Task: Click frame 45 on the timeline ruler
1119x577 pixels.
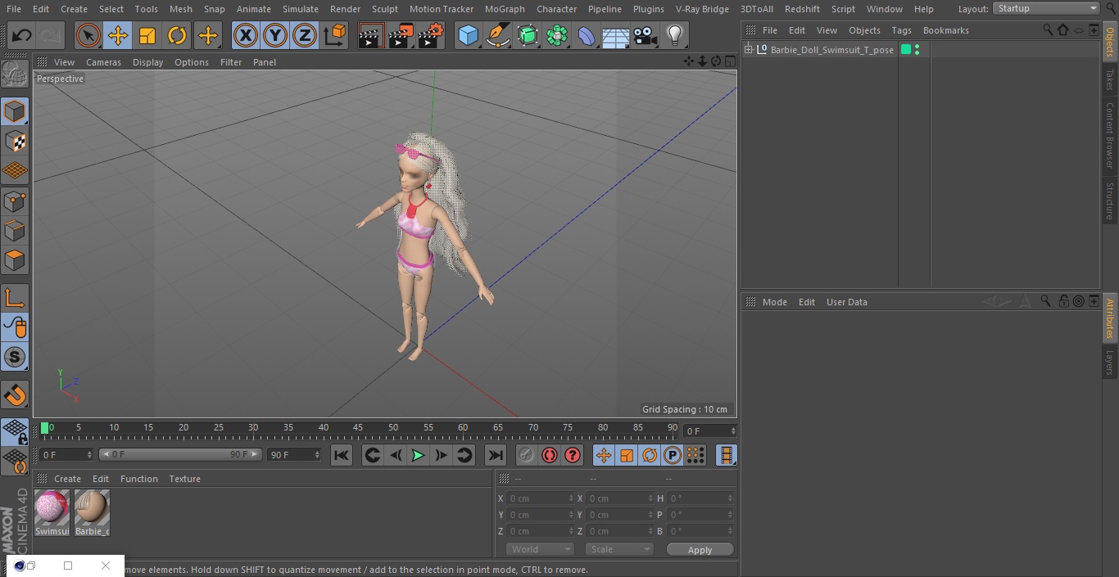Action: pyautogui.click(x=358, y=427)
